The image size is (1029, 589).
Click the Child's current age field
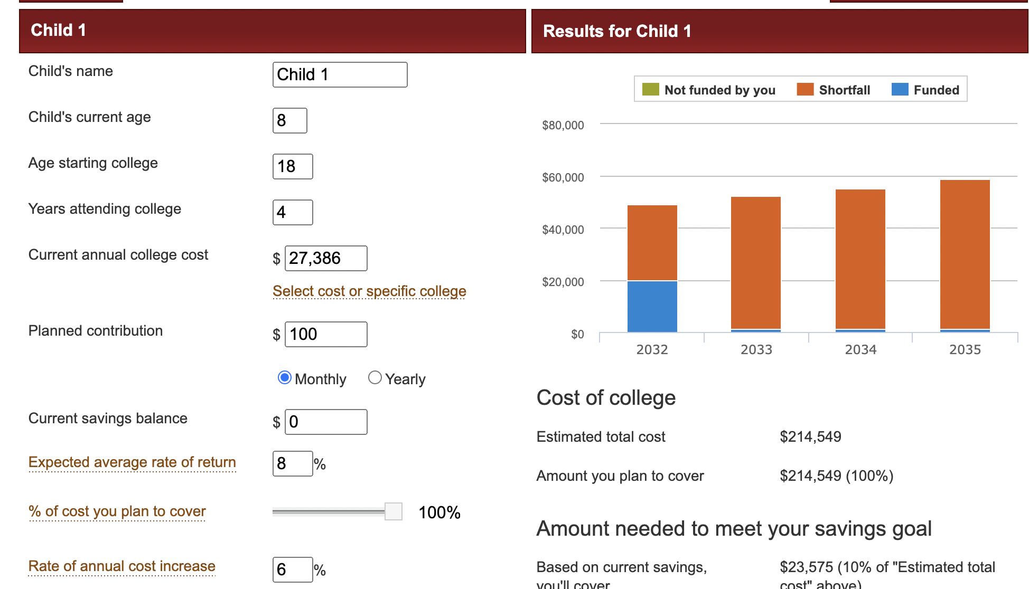(289, 120)
